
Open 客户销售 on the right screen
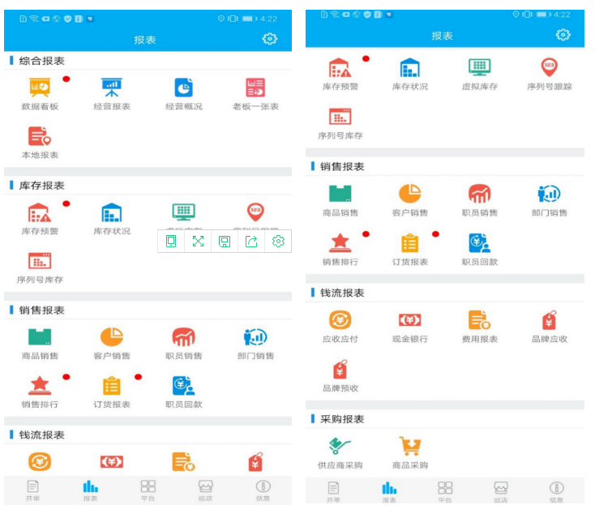[410, 200]
